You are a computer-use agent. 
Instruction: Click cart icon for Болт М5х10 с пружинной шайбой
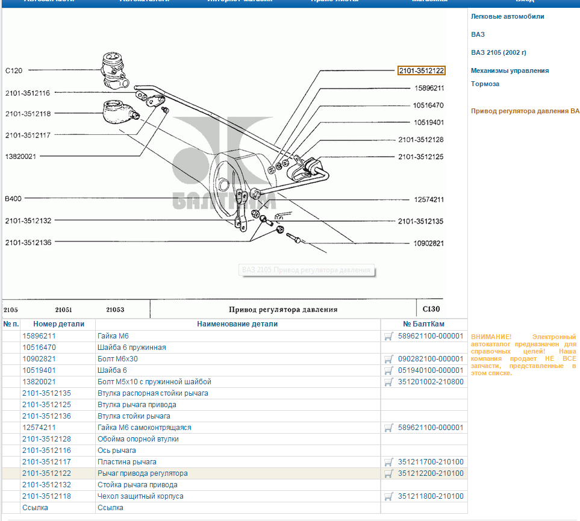(x=388, y=382)
